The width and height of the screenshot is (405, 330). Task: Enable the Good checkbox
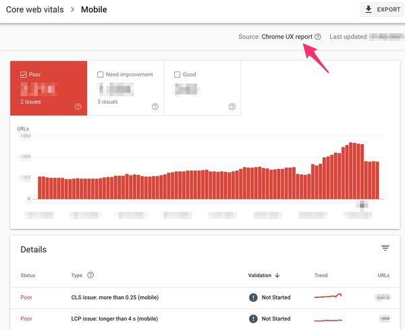[x=177, y=75]
